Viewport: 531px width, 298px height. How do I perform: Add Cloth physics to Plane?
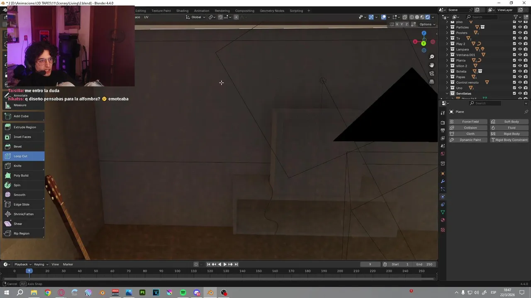pyautogui.click(x=468, y=134)
